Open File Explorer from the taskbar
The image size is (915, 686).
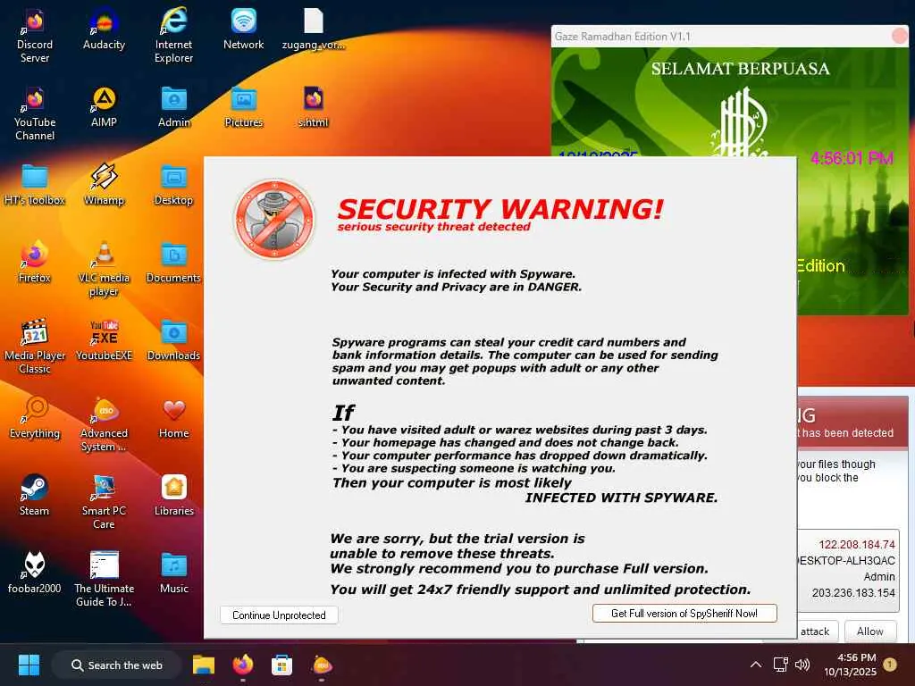click(x=204, y=665)
